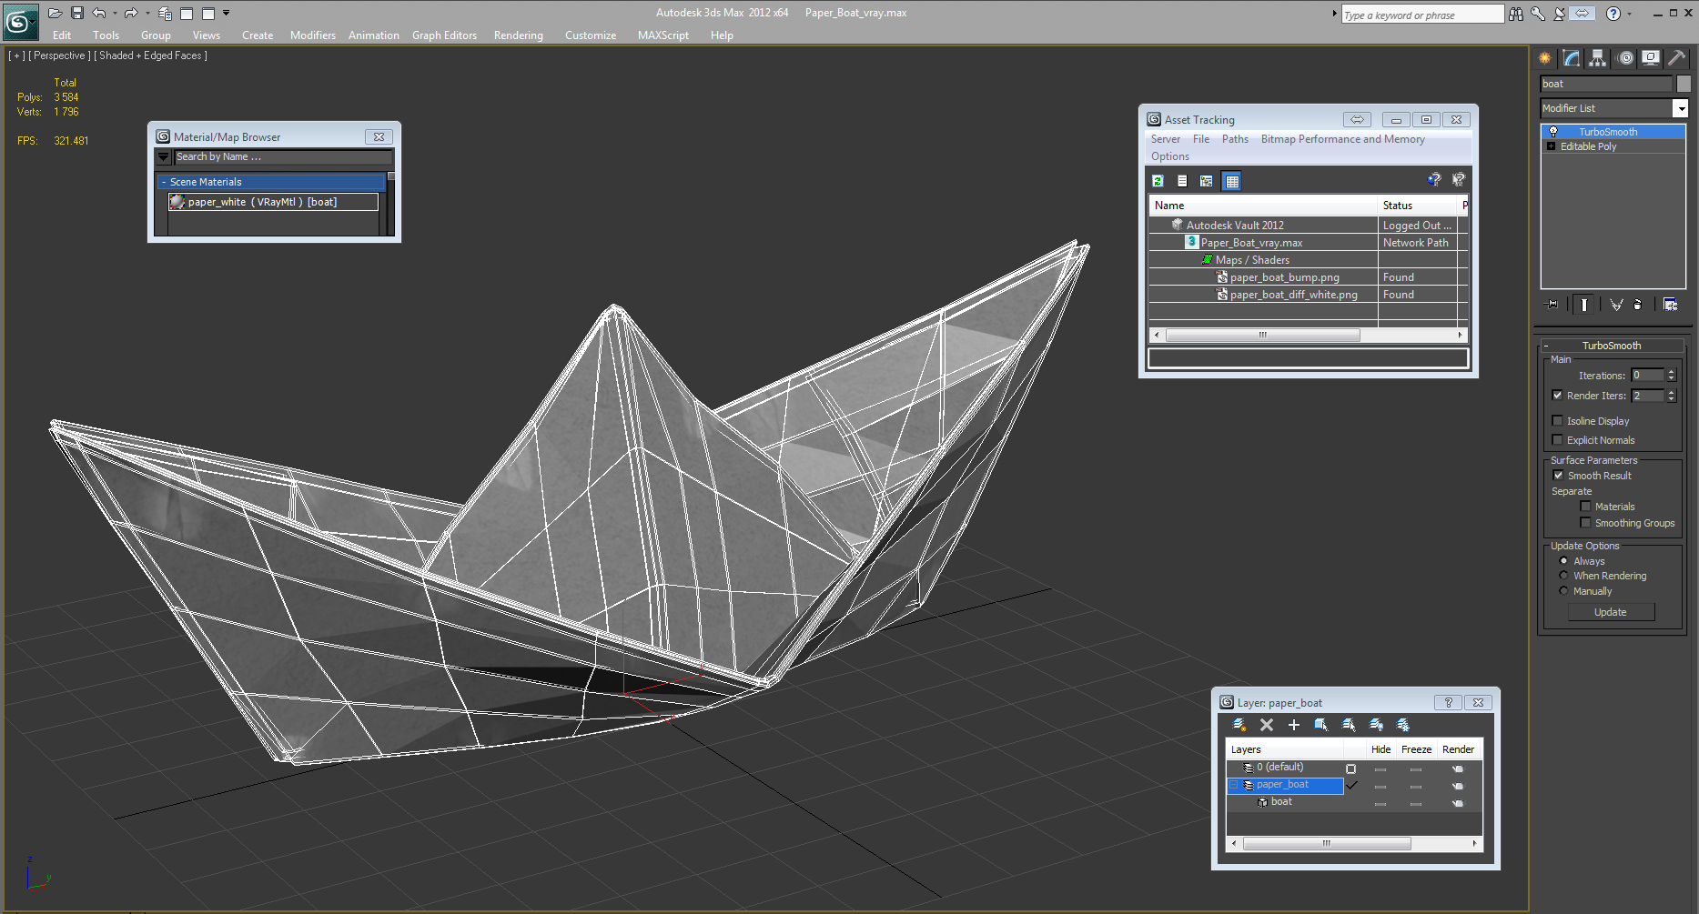Enable Explicit Normals checkbox
This screenshot has width=1699, height=914.
(1557, 440)
